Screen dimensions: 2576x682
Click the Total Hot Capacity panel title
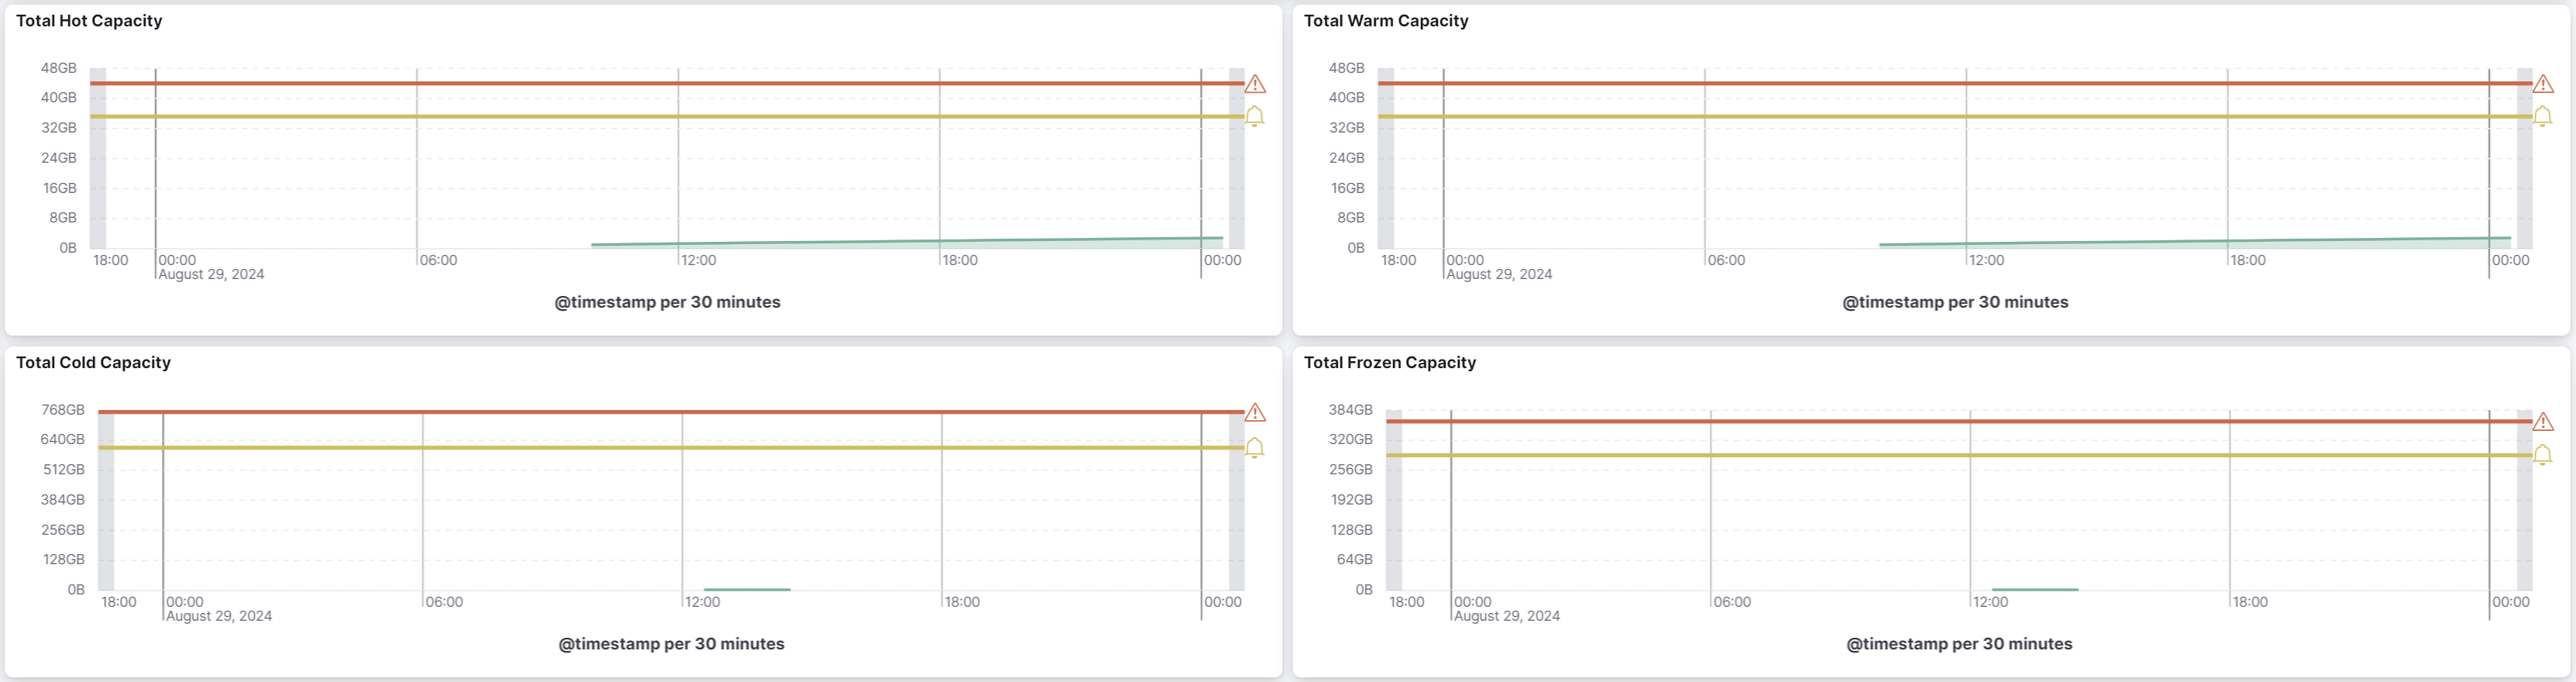click(89, 21)
